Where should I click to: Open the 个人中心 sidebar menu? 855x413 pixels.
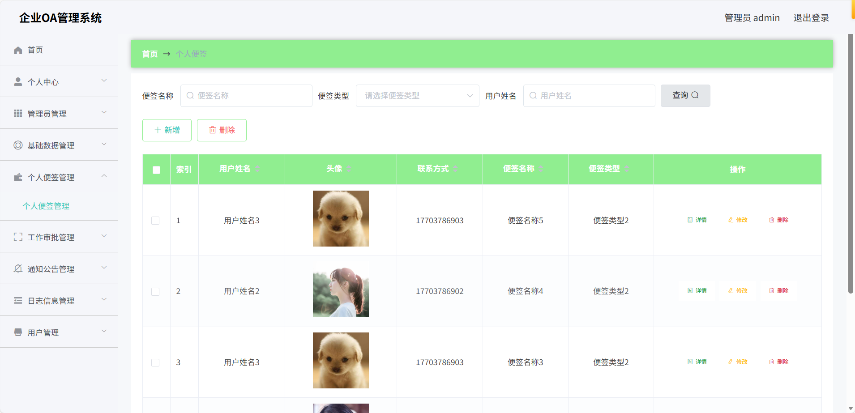tap(59, 81)
